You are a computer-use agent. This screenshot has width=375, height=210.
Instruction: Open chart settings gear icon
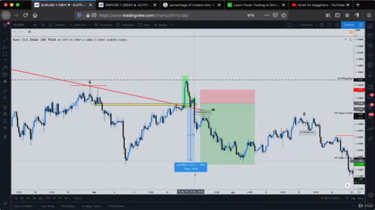pyautogui.click(x=322, y=25)
